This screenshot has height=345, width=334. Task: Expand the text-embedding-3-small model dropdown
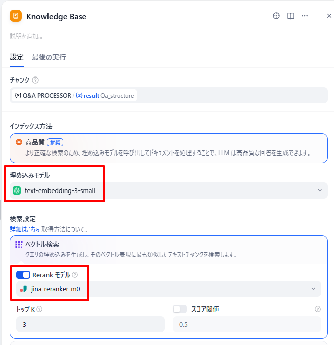coord(169,190)
